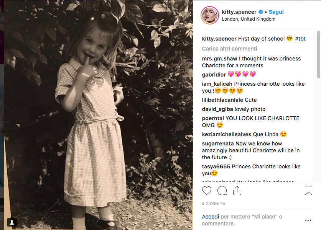This screenshot has height=230, width=321.
Task: Click the Accedi login link
Action: click(211, 217)
